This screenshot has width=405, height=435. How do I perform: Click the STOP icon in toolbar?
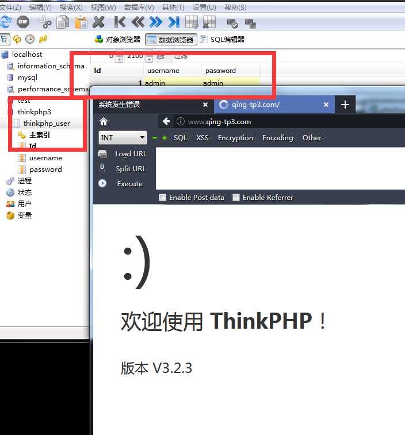tap(23, 22)
